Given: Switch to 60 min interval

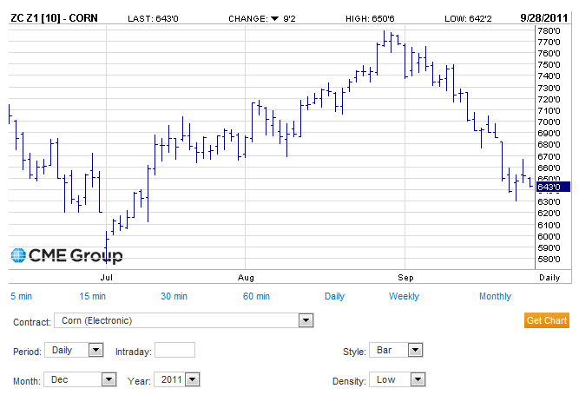Looking at the screenshot, I should pos(256,296).
